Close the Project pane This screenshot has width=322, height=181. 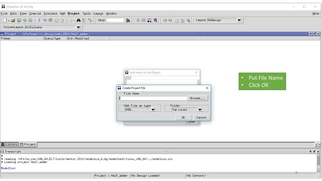[318, 34]
